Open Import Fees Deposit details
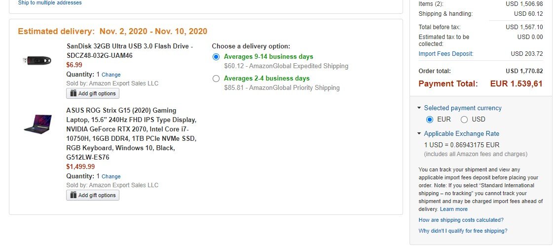The width and height of the screenshot is (556, 248). click(x=445, y=54)
